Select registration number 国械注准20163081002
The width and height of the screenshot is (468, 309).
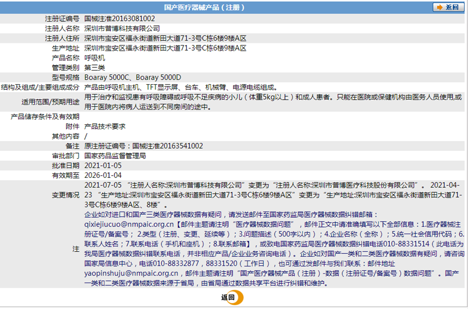(119, 19)
